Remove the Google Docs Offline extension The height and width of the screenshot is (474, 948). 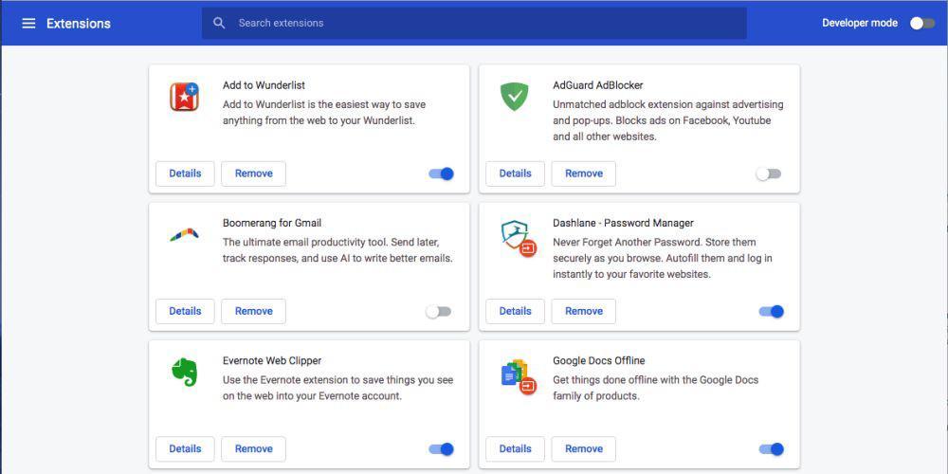pyautogui.click(x=583, y=448)
